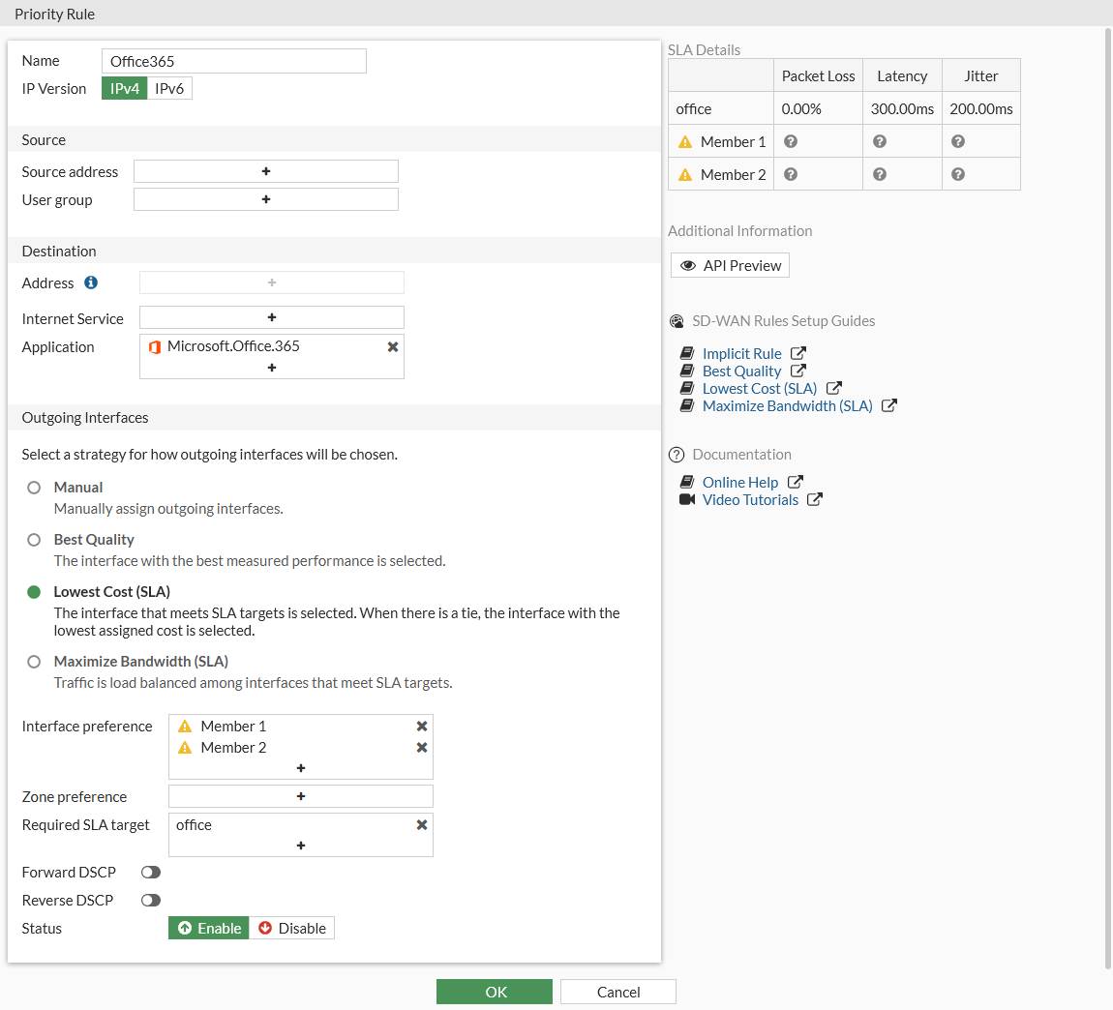Viewport: 1113px width, 1010px height.
Task: Add another Interface preference member
Action: point(301,768)
